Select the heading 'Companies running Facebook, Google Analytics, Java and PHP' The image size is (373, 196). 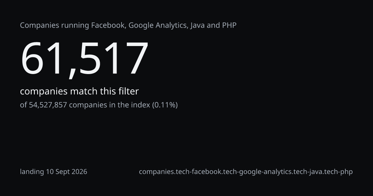pos(128,26)
